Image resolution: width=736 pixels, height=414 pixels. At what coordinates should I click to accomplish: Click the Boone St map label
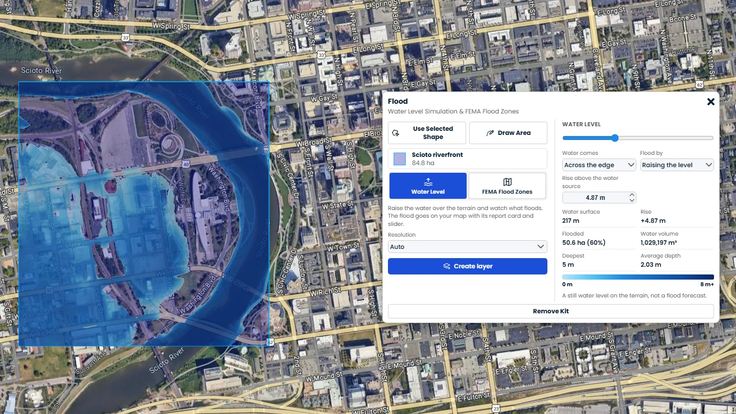pos(682,19)
